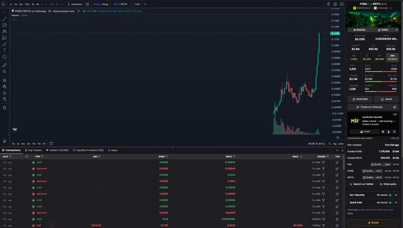403x228 pixels.
Task: Hide all drawings via eye icon
Action: point(4,99)
